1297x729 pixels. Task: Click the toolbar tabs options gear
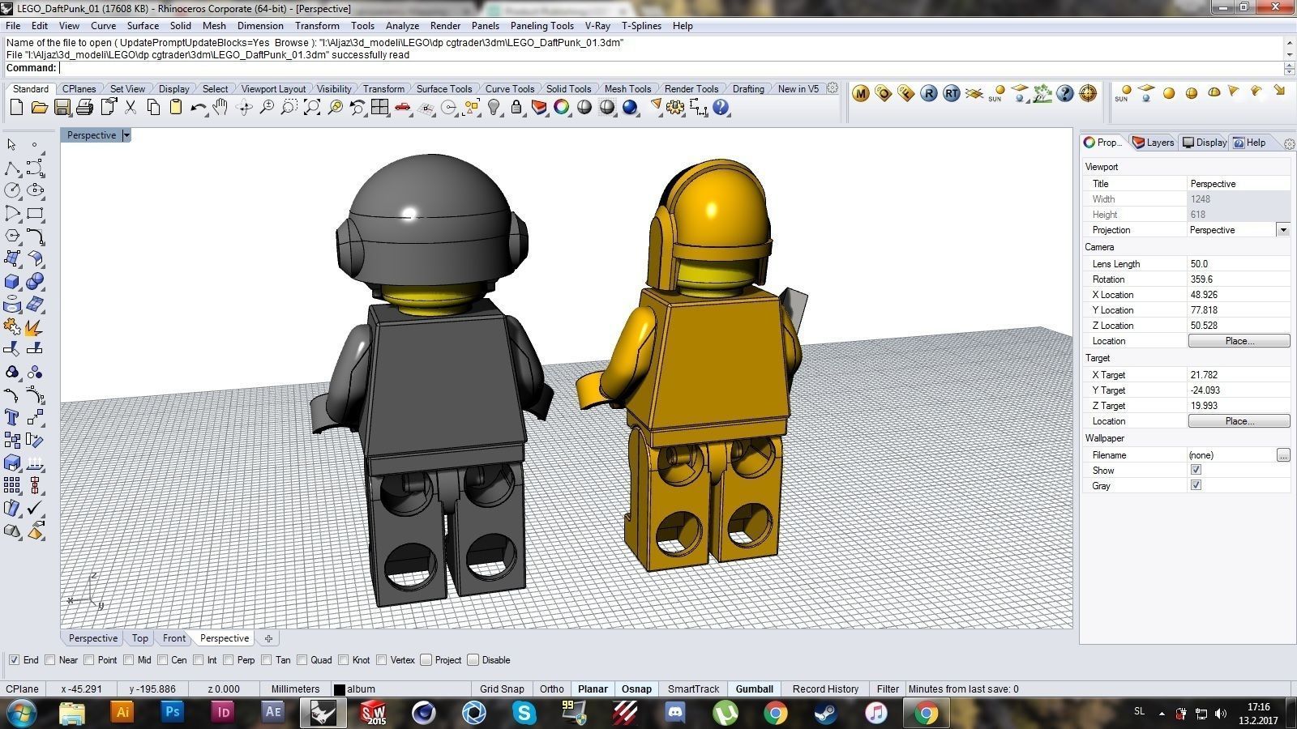833,87
